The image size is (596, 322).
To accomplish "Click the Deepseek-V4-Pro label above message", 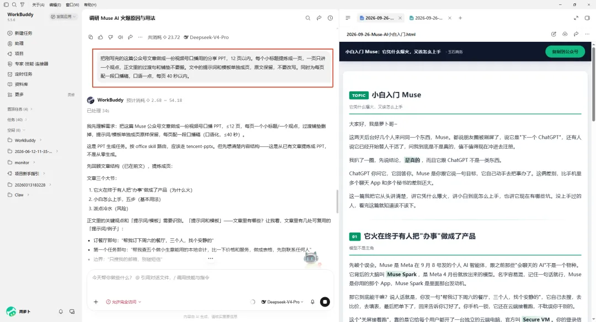I will click(206, 37).
